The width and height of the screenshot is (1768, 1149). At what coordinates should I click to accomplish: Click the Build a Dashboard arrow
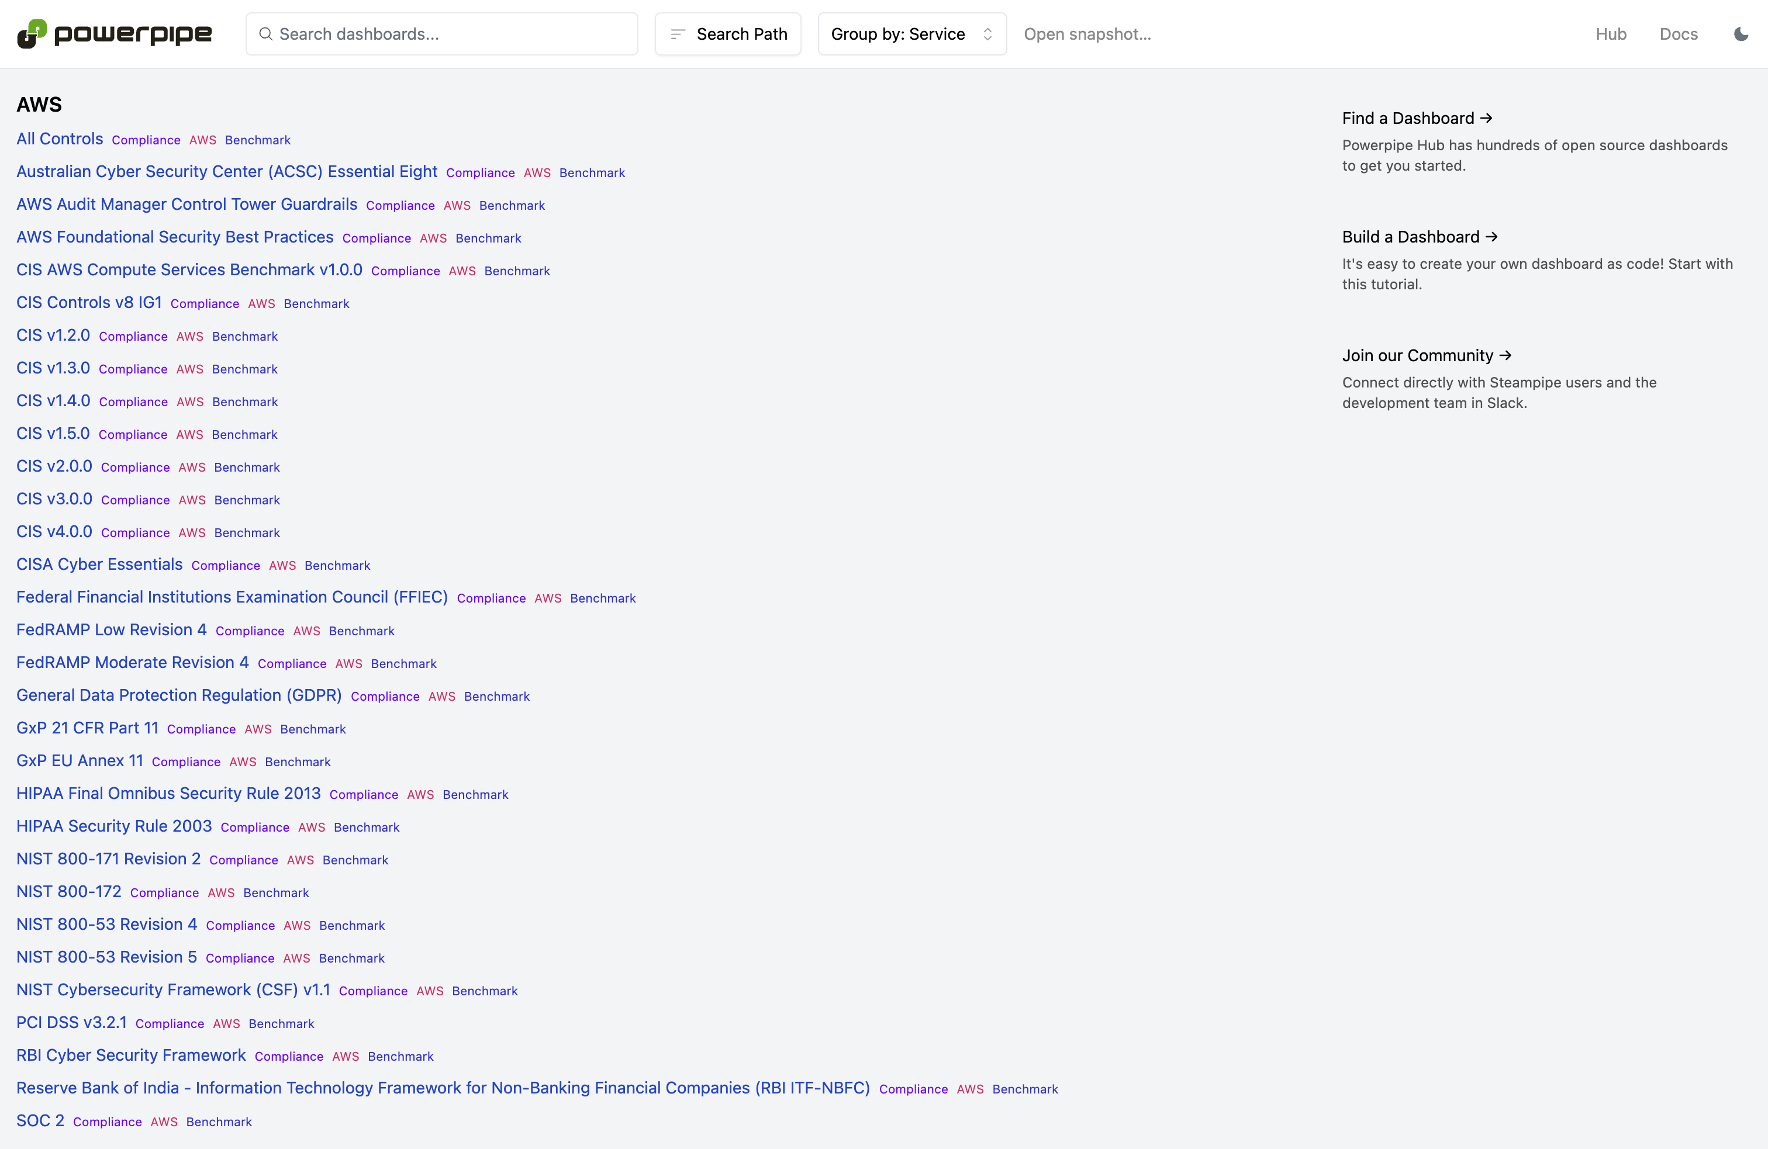click(x=1491, y=237)
